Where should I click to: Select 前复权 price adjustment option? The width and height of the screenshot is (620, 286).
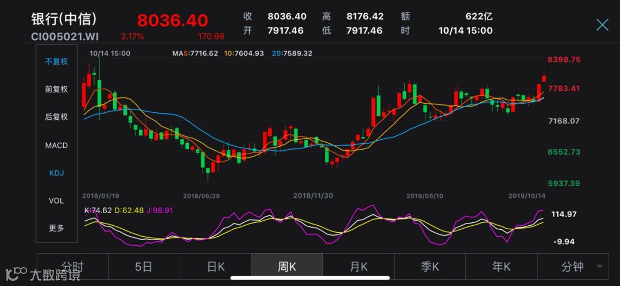[56, 89]
